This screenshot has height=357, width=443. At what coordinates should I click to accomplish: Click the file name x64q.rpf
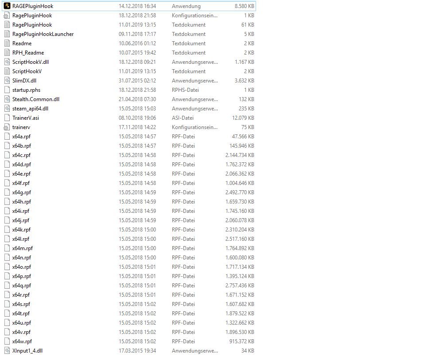click(21, 286)
